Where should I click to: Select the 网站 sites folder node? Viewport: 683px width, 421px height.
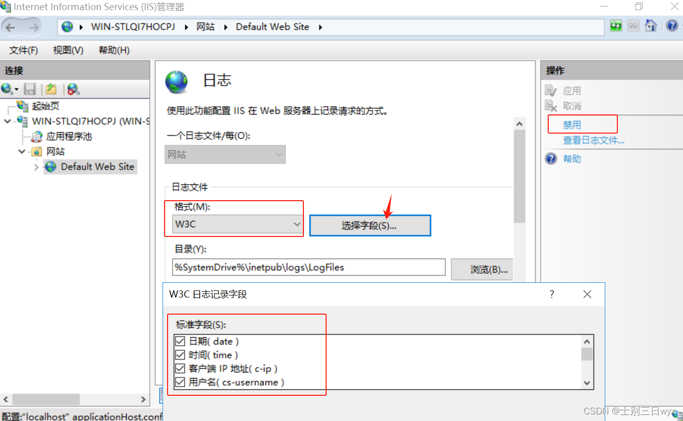point(56,151)
